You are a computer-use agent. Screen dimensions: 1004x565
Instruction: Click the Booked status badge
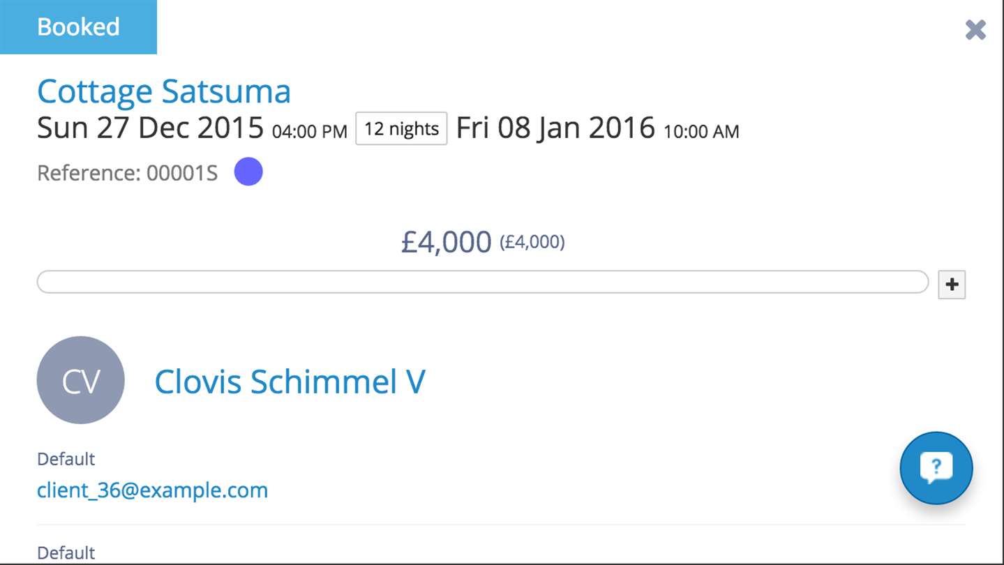click(x=78, y=27)
